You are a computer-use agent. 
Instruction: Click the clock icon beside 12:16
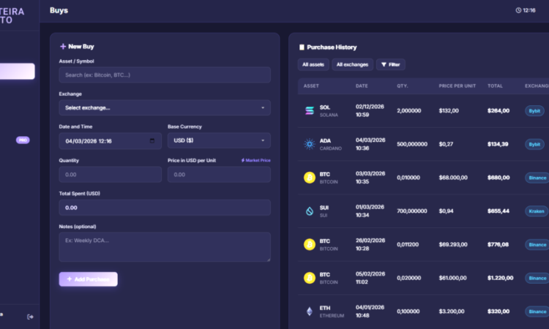[518, 10]
